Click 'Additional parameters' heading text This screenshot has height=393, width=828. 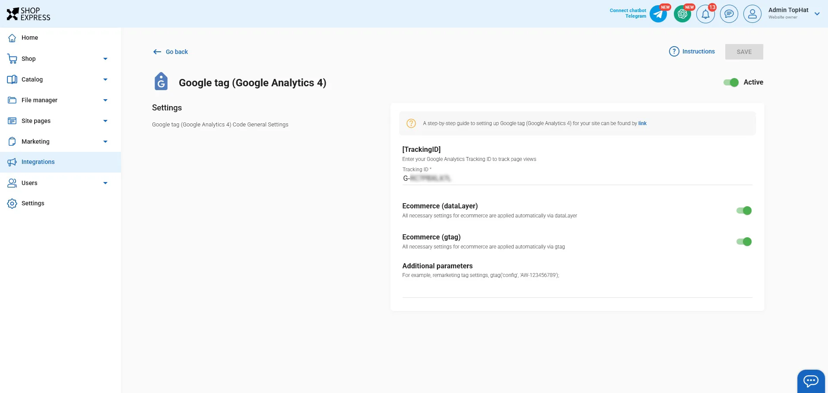[x=437, y=266]
